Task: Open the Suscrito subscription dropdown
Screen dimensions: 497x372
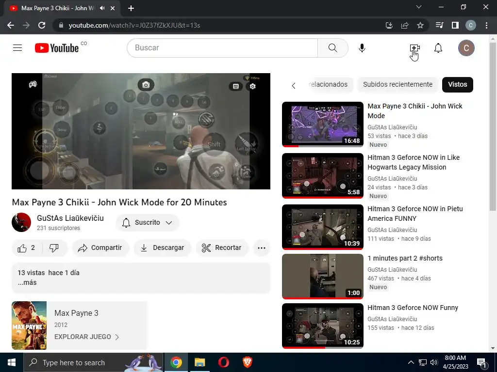Action: pos(148,223)
